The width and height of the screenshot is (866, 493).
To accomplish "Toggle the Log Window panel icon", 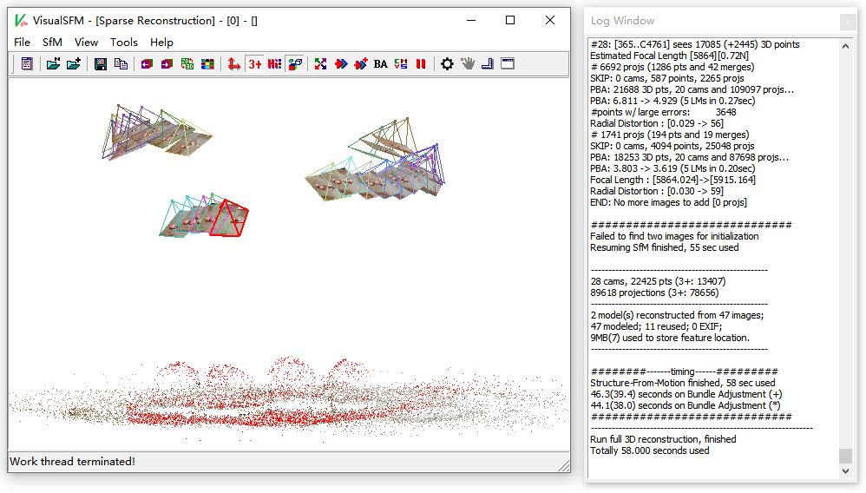I will (508, 64).
